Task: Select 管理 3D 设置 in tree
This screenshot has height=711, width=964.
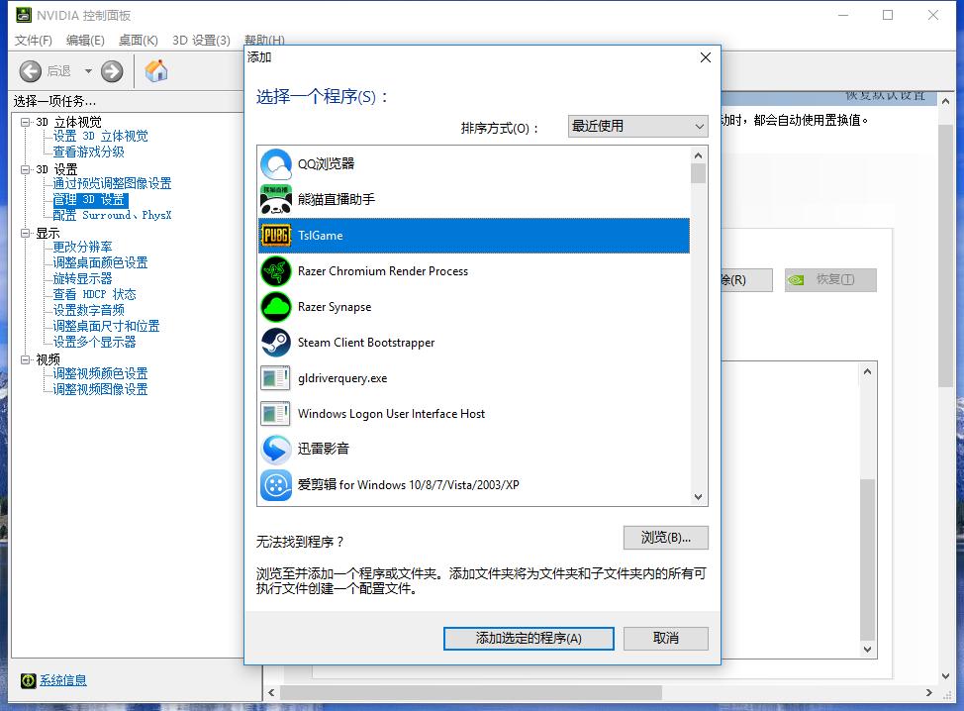Action: coord(89,199)
